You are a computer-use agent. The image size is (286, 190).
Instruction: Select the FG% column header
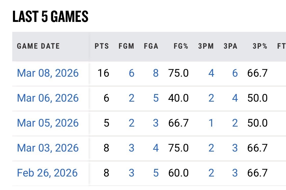pos(181,46)
